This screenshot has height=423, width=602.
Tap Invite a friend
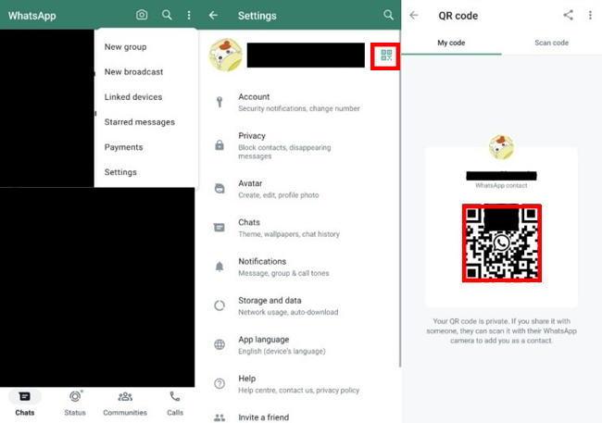click(x=299, y=417)
